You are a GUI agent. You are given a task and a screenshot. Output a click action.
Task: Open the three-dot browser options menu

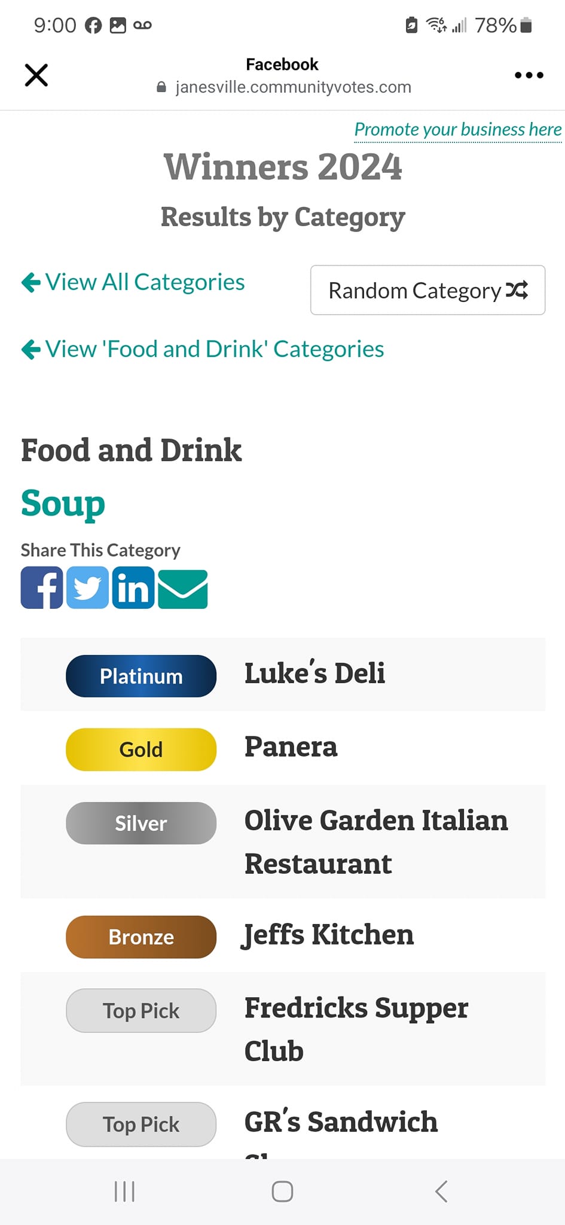(x=529, y=75)
